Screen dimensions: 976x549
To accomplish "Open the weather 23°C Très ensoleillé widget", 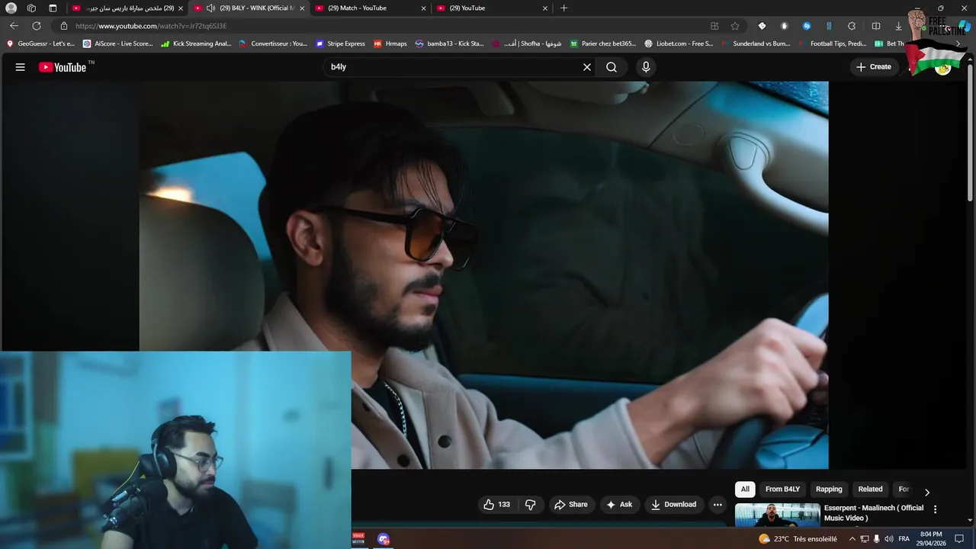I will pos(798,539).
